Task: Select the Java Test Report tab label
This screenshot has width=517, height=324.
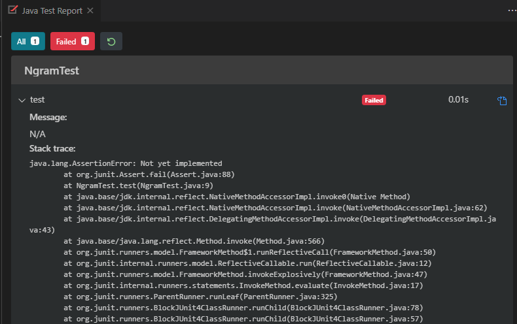Action: click(x=52, y=11)
